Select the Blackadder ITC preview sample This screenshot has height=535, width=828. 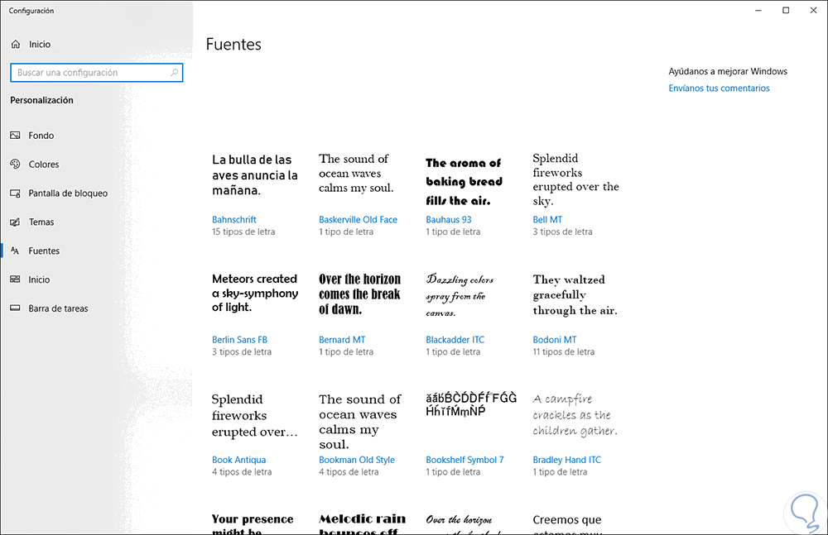[x=460, y=295]
